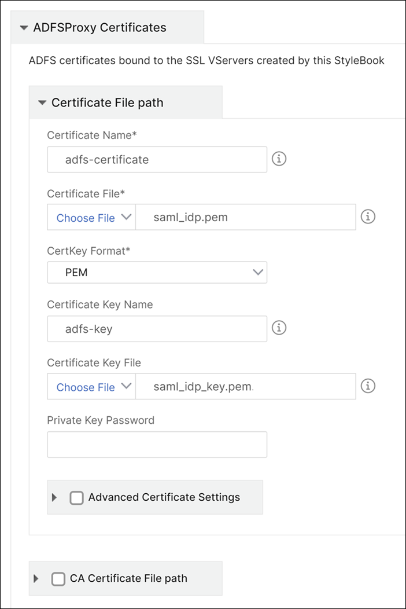Viewport: 406px width, 609px height.
Task: Click info icon next to Certificate Key Name
Action: [x=279, y=328]
